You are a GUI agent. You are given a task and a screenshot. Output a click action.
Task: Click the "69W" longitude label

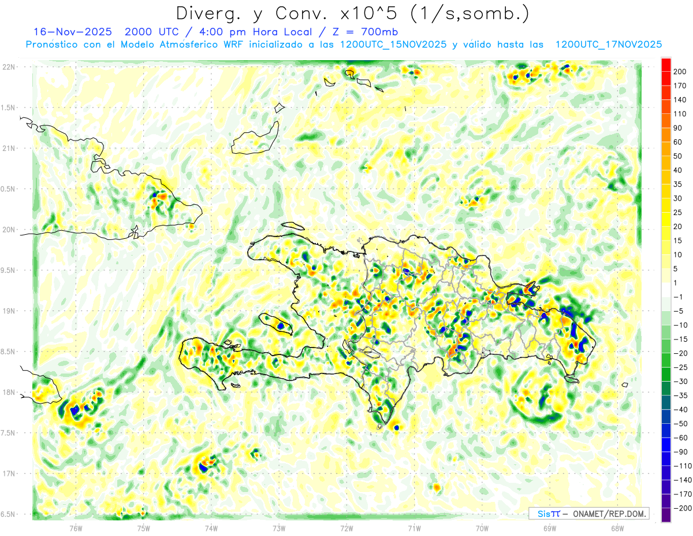(549, 527)
